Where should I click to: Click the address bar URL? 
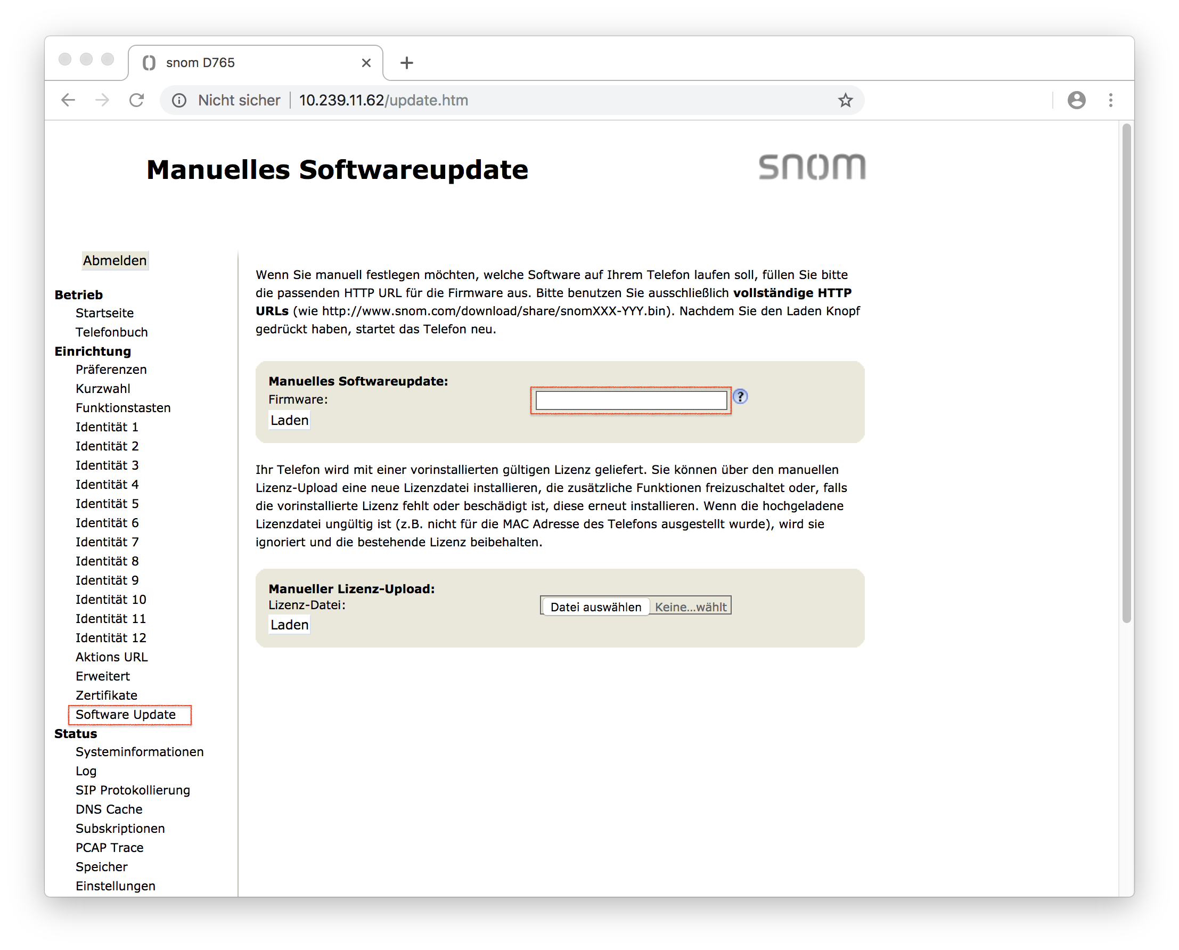(383, 100)
